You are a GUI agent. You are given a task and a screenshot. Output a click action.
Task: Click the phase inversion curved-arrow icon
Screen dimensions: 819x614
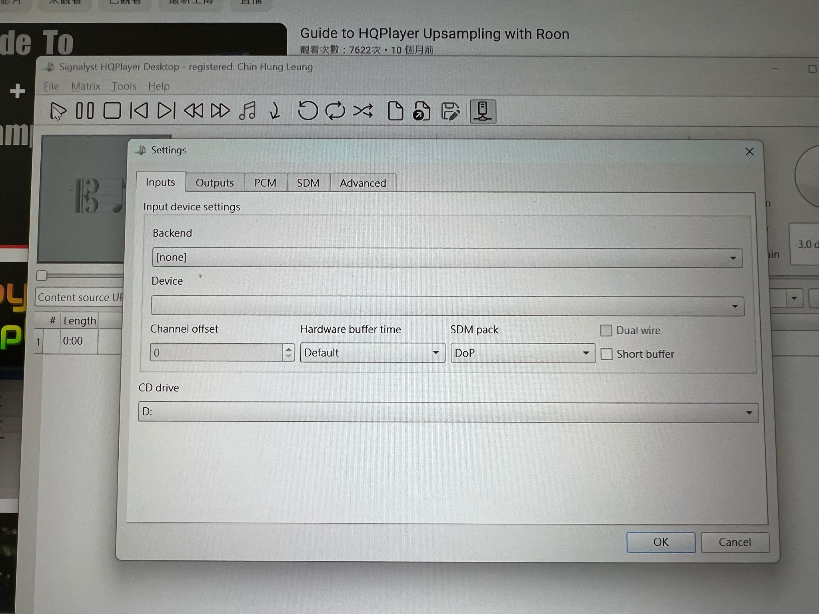point(275,111)
